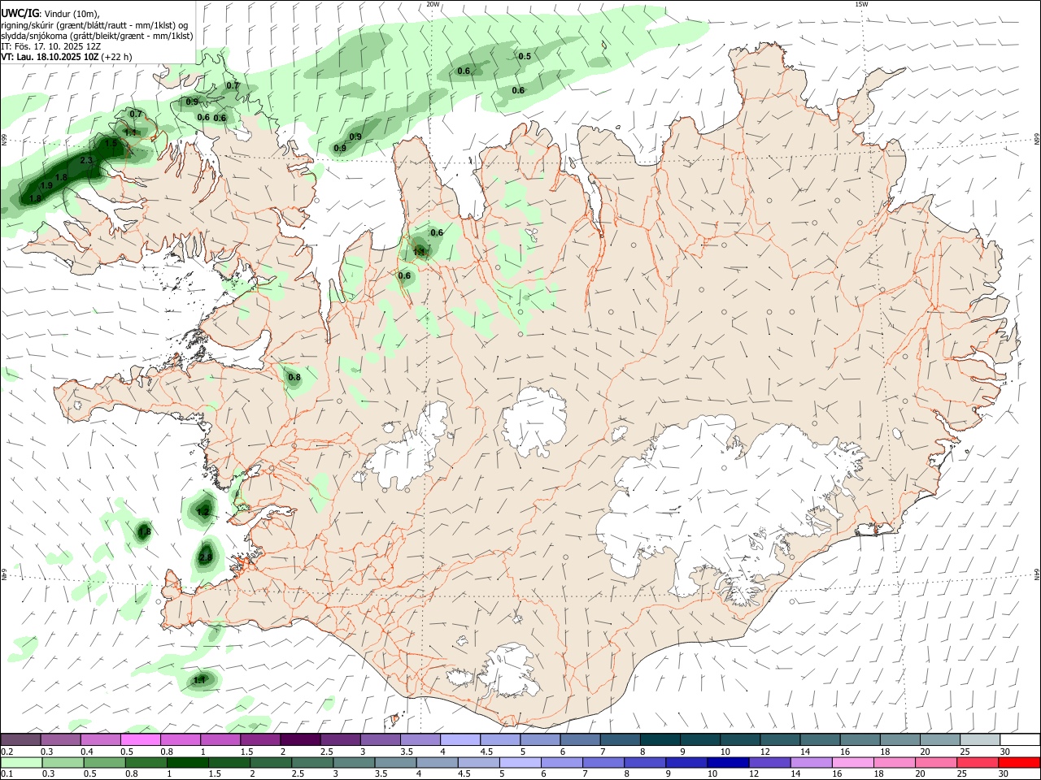This screenshot has width=1041, height=780.
Task: Click the 0.8 precipitation value over western Iceland
Action: click(294, 377)
